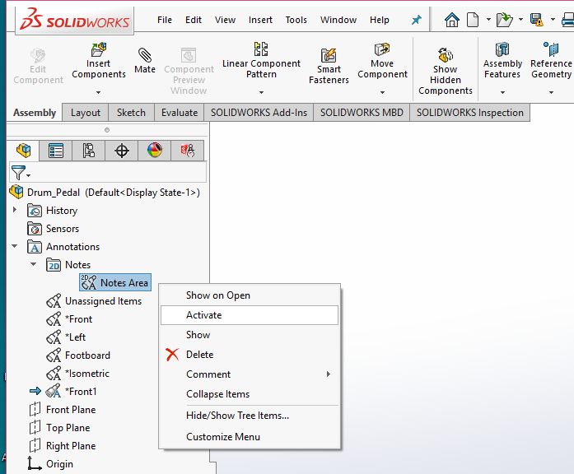Pin the menu bar with pushpin icon

coord(416,20)
